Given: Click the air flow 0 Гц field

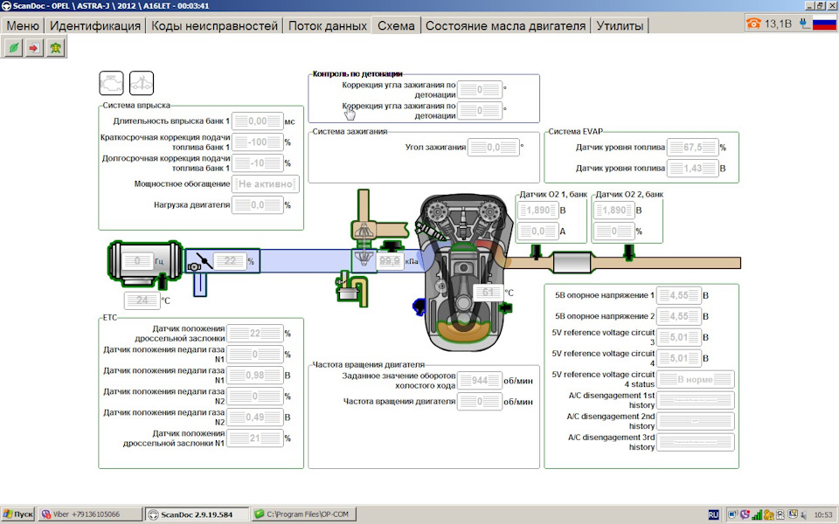Looking at the screenshot, I should coord(137,261).
